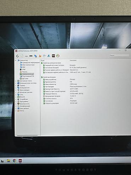Open the DMI tree item
Viewport: 131px width, 175px height.
click(x=23, y=67)
